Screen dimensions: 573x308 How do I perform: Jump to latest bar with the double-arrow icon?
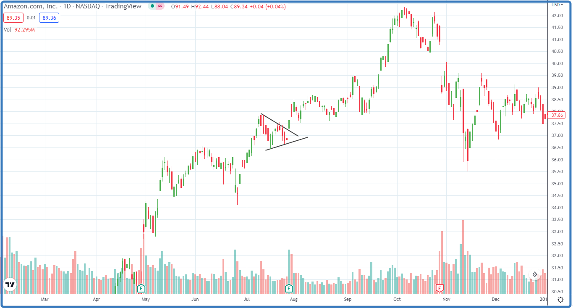tap(535, 274)
